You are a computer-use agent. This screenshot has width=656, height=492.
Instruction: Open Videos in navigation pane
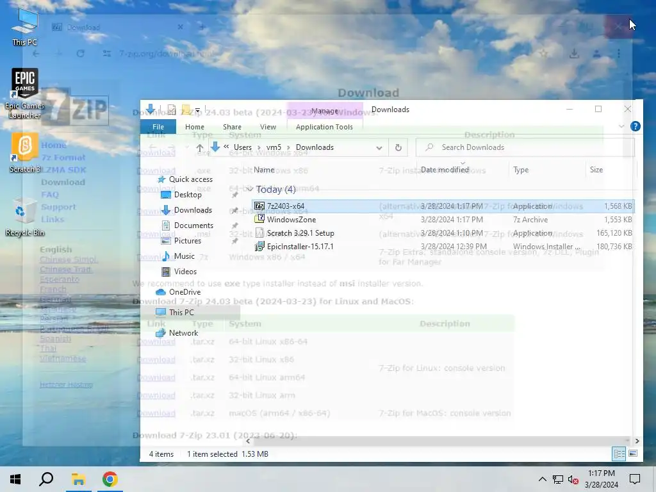[185, 272]
